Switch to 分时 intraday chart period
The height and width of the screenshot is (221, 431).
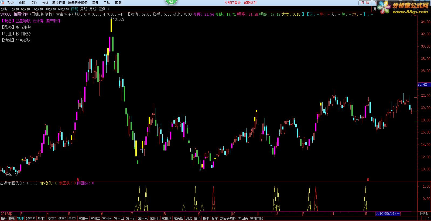pyautogui.click(x=4, y=9)
